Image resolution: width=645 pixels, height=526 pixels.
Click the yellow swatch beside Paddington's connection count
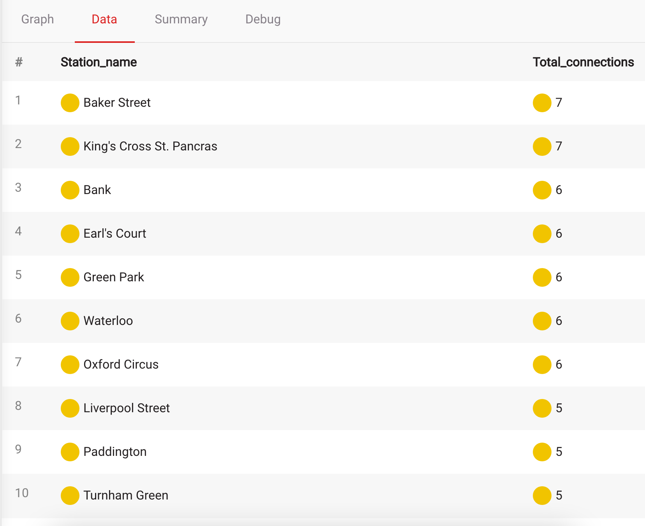point(542,452)
